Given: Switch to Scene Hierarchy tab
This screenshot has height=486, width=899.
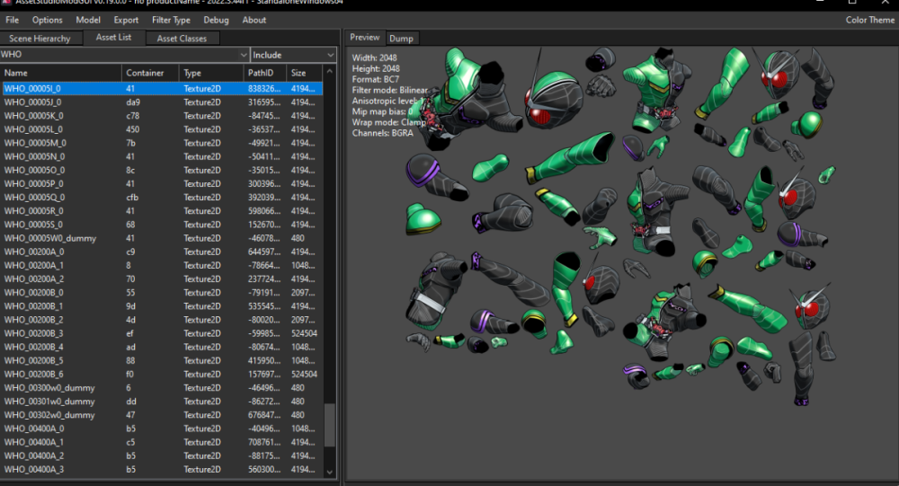Looking at the screenshot, I should tap(40, 39).
